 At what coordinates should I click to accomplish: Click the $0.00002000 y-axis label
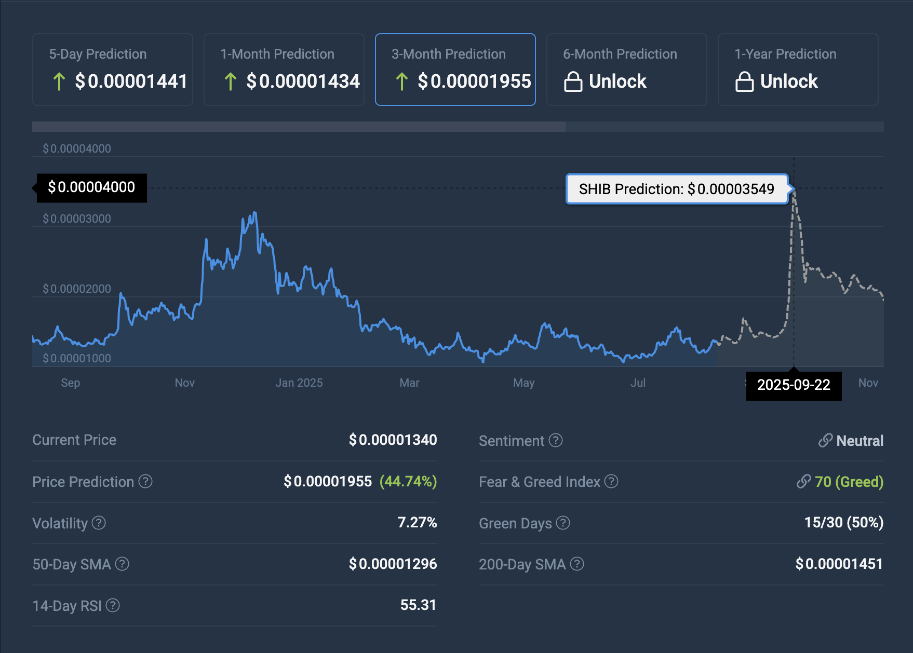pyautogui.click(x=77, y=289)
